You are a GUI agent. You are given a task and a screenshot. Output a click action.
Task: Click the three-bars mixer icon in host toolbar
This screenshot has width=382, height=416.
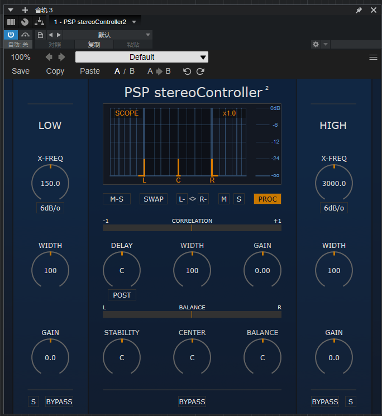[x=11, y=22]
